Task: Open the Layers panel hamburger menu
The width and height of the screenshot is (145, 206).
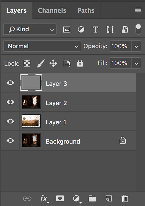Action: pyautogui.click(x=138, y=10)
